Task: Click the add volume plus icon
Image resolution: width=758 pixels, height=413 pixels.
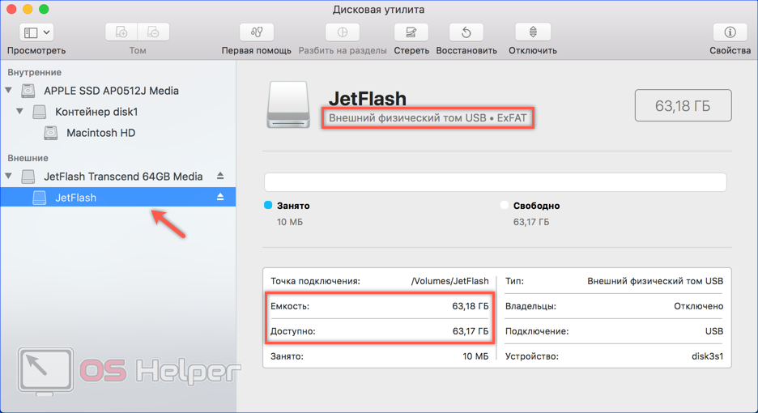Action: [121, 32]
